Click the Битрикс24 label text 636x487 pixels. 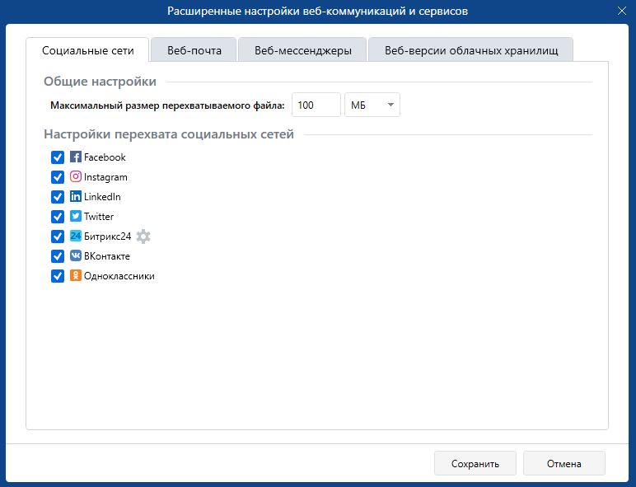coord(107,236)
